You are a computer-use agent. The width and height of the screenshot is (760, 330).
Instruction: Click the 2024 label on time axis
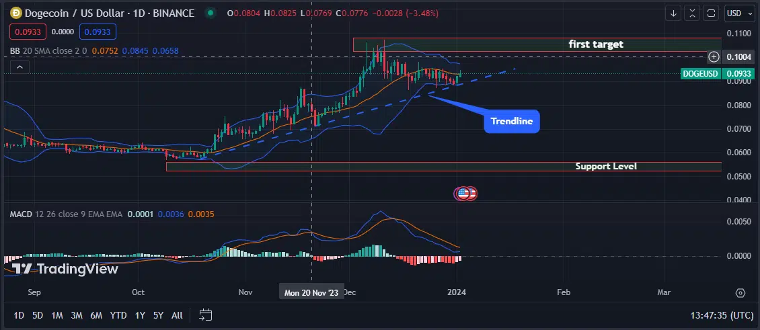pyautogui.click(x=457, y=292)
